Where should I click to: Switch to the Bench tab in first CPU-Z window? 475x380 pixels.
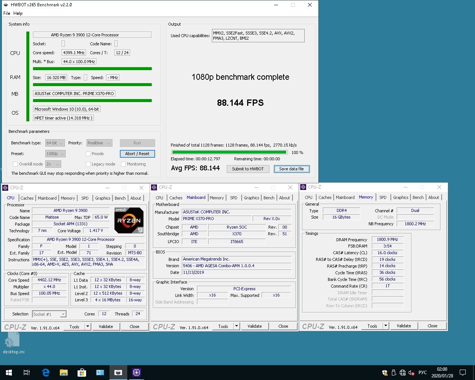[x=120, y=198]
